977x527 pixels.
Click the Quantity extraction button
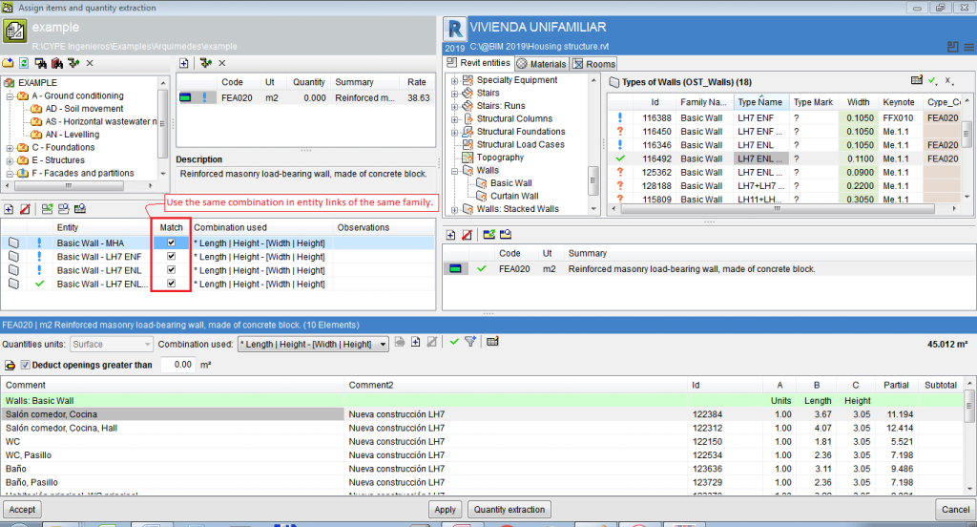pyautogui.click(x=509, y=510)
